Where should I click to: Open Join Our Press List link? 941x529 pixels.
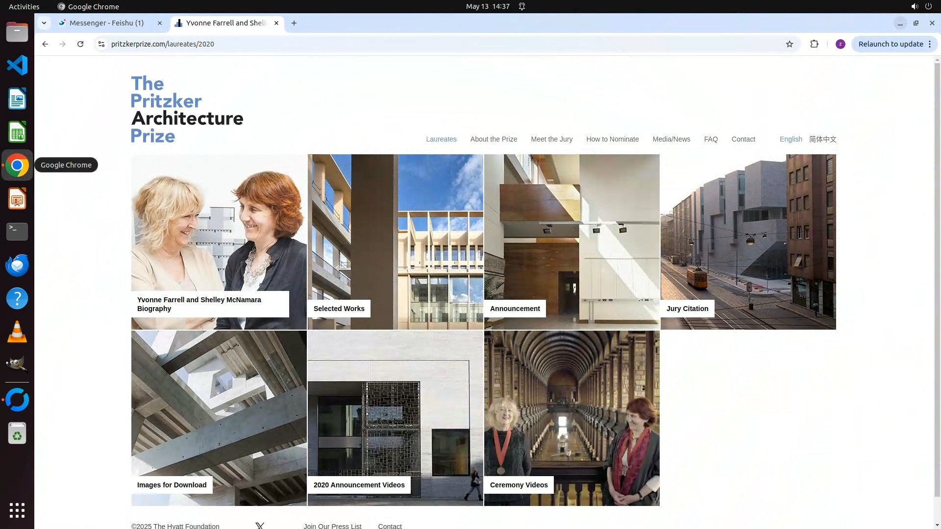(332, 526)
